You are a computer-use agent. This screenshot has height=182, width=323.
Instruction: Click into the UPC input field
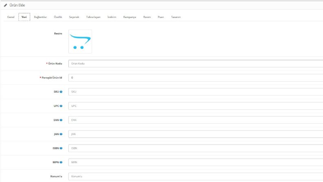tap(196, 106)
